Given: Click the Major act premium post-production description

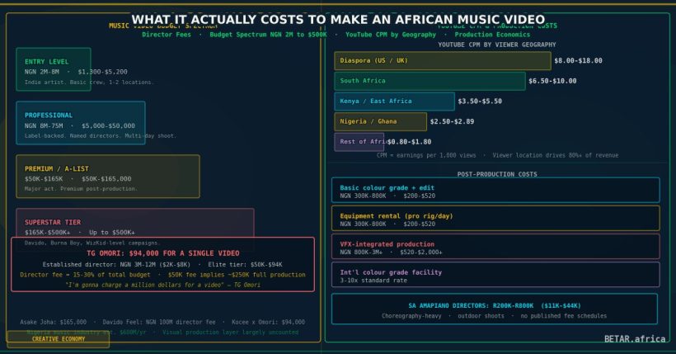Looking at the screenshot, I should (x=81, y=189).
